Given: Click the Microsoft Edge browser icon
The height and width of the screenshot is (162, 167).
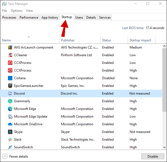Looking at the screenshot, I should 10,109.
